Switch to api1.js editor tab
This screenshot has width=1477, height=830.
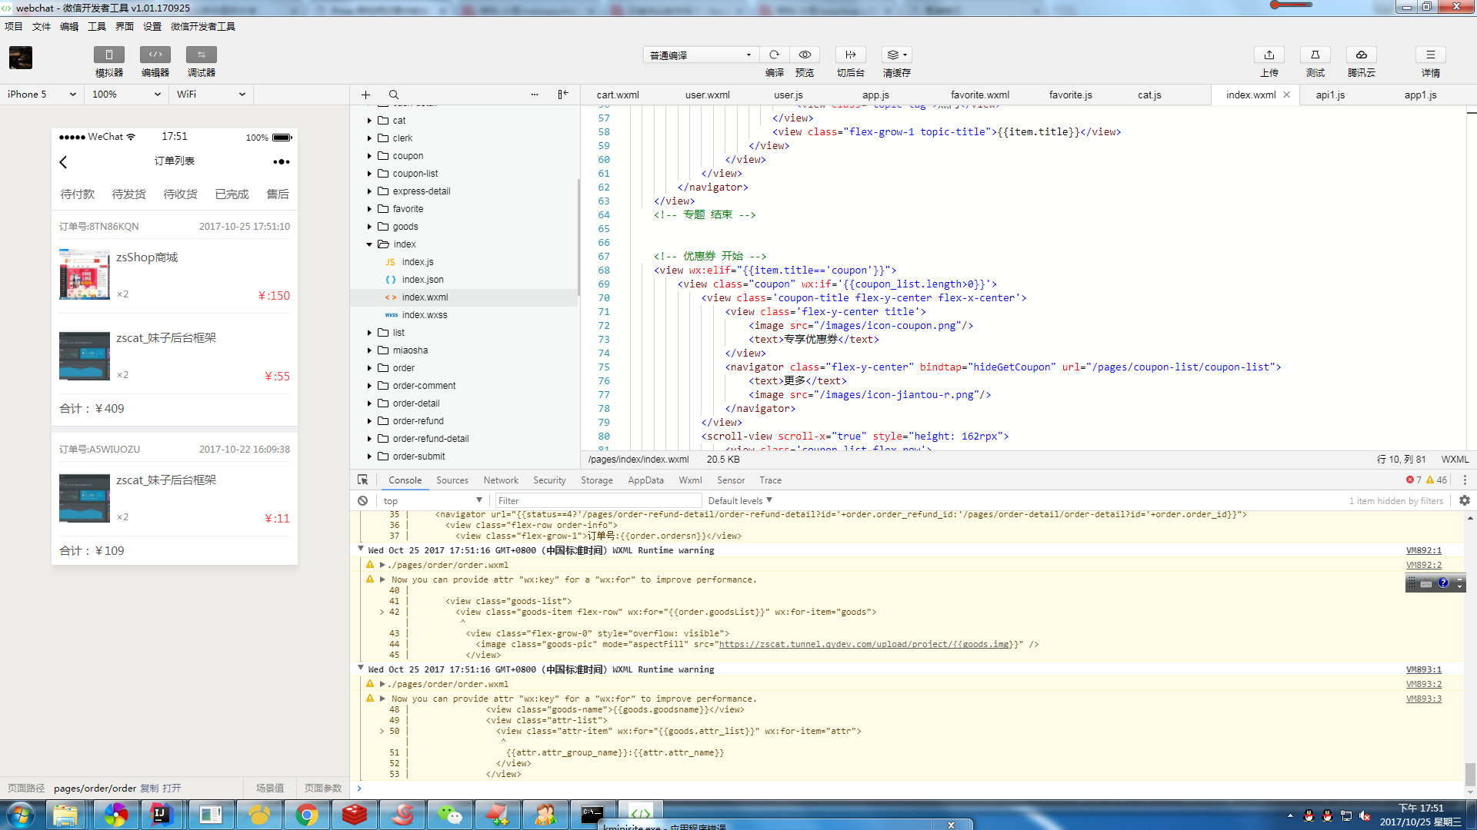[1330, 95]
